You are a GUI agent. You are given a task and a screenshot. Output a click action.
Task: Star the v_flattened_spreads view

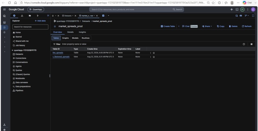coord(154,57)
